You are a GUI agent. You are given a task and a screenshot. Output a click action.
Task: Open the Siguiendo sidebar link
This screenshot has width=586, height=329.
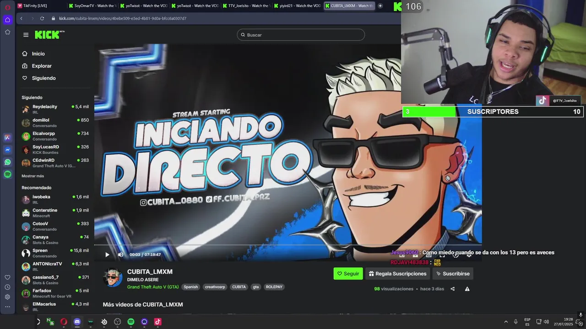(39, 78)
